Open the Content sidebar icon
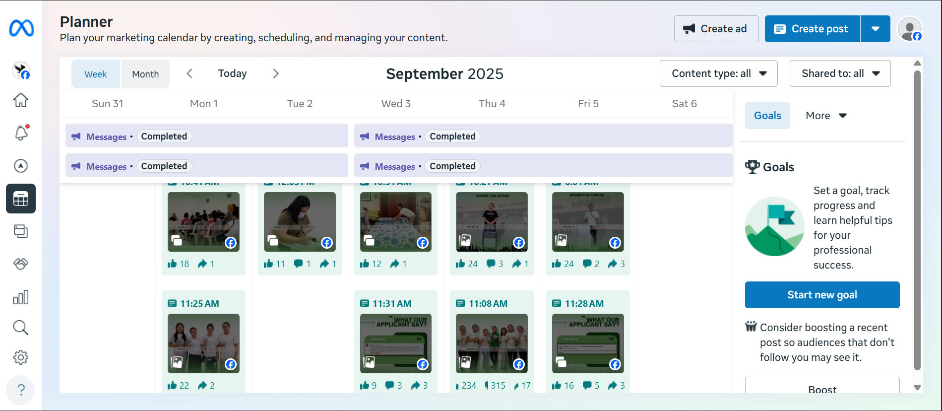 (21, 231)
